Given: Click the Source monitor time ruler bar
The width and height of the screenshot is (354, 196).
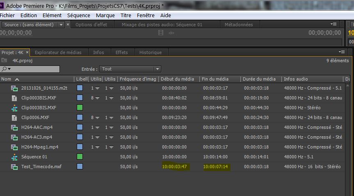Looking at the screenshot, I should coord(171,43).
